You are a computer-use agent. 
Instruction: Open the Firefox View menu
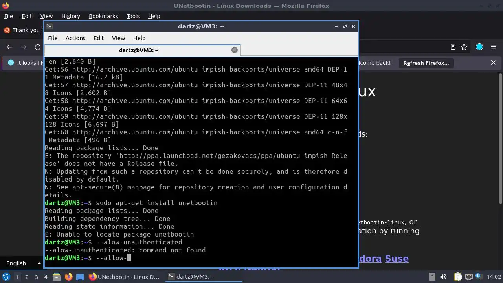pos(46,16)
